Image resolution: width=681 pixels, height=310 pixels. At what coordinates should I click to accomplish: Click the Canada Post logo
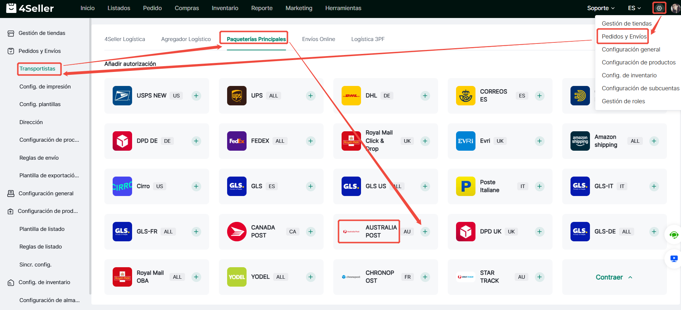(237, 232)
